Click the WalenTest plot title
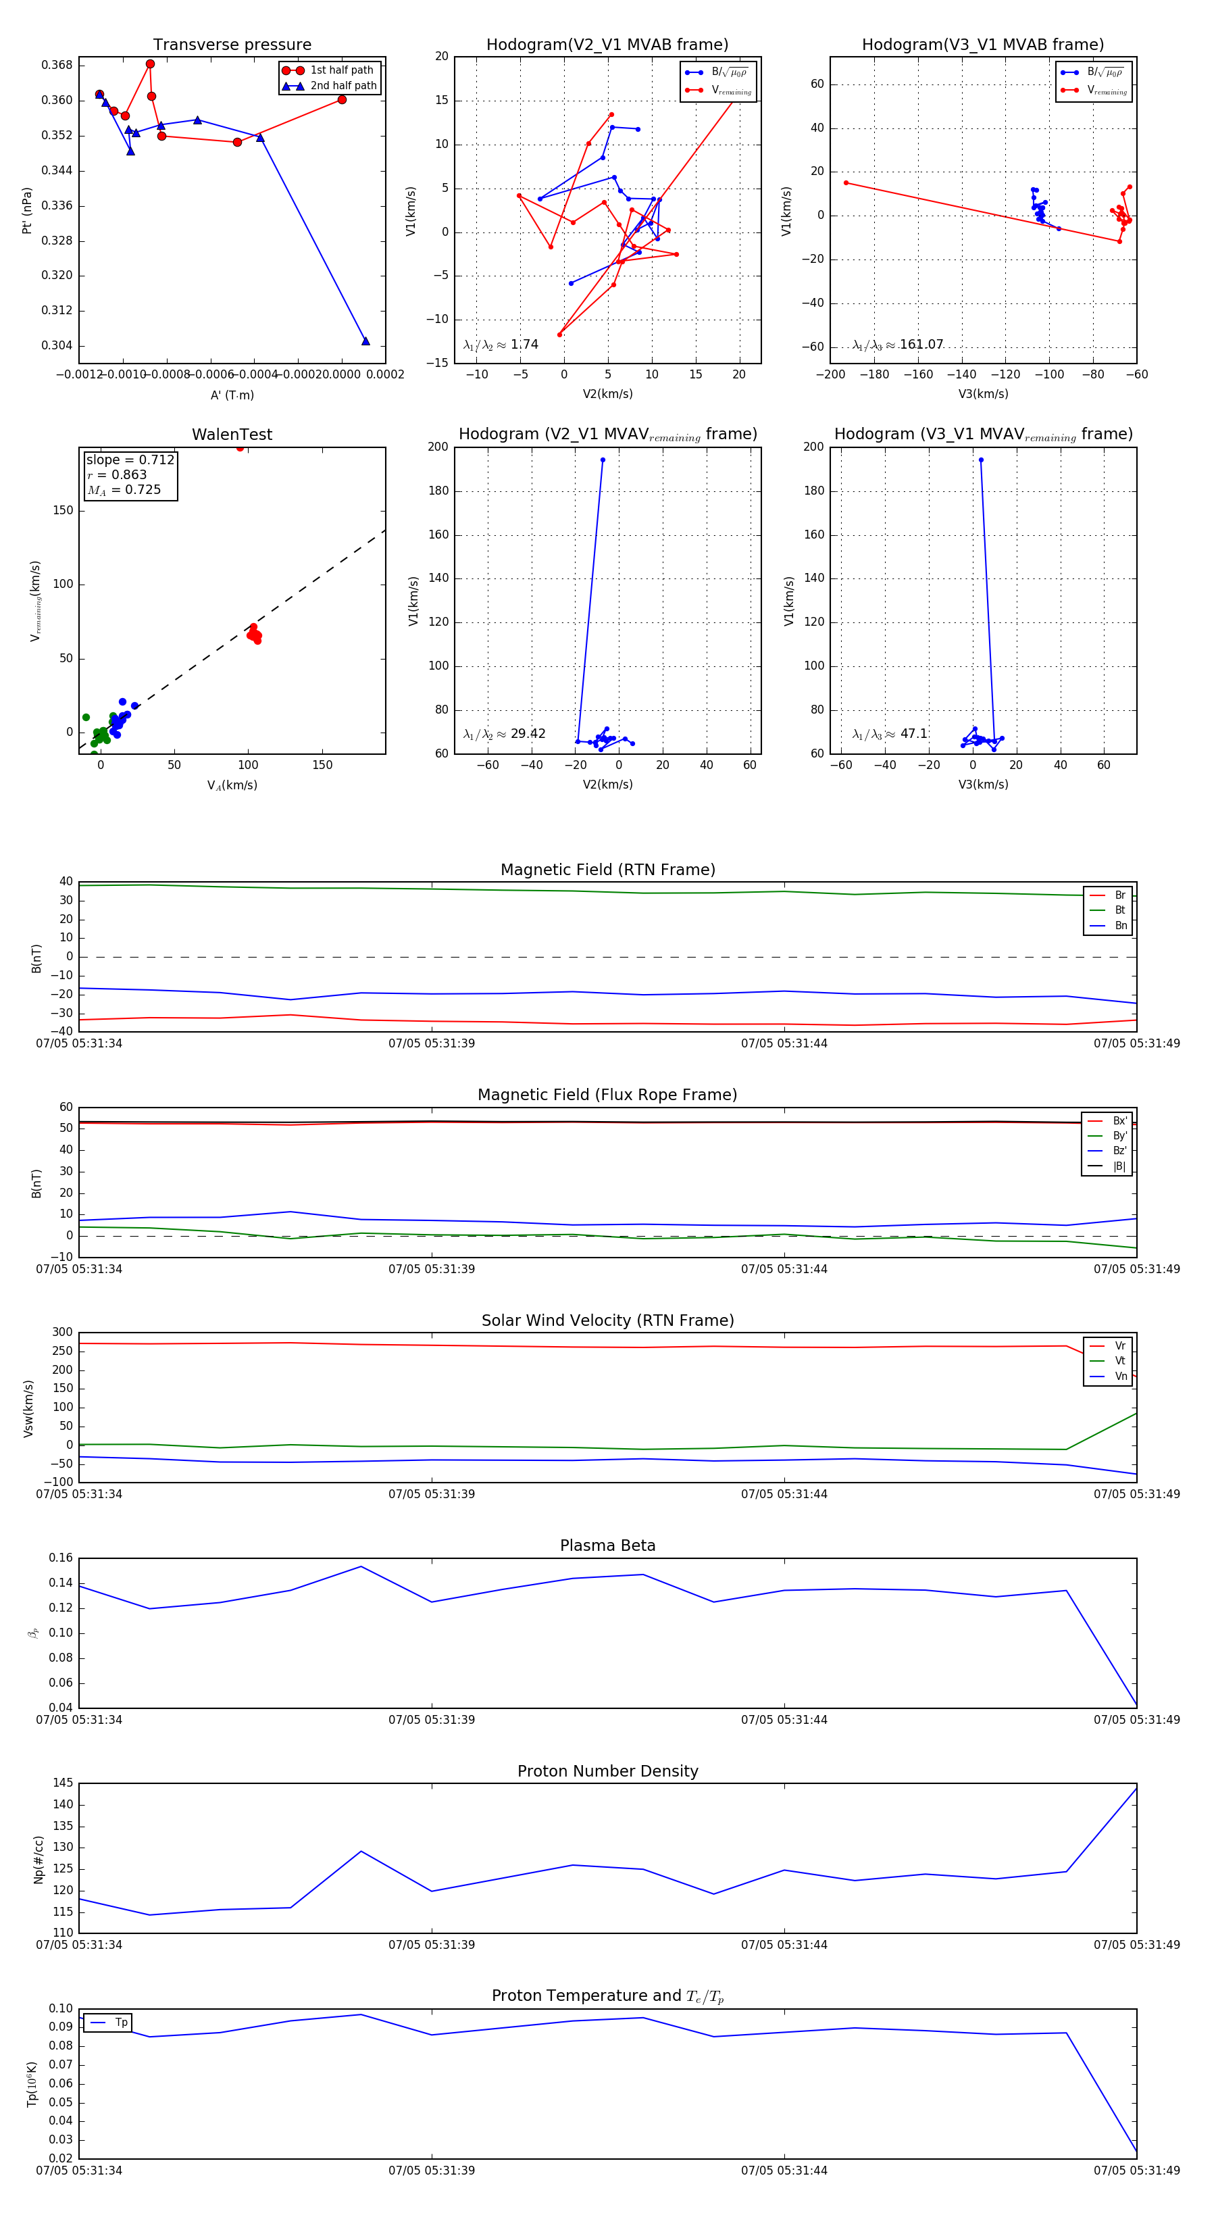This screenshot has height=2230, width=1216. point(232,435)
